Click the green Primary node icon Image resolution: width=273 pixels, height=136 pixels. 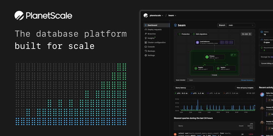click(207, 57)
